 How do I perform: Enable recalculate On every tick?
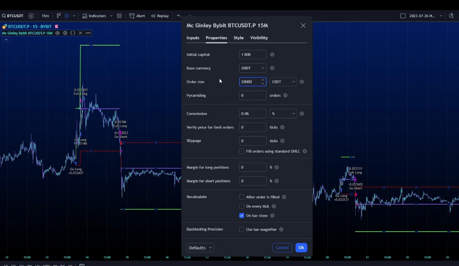click(x=242, y=206)
